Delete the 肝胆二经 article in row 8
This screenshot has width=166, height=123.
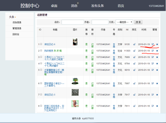(157, 106)
